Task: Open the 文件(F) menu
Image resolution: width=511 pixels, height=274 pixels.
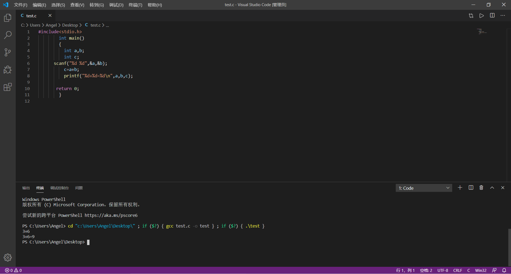Action: 20,5
